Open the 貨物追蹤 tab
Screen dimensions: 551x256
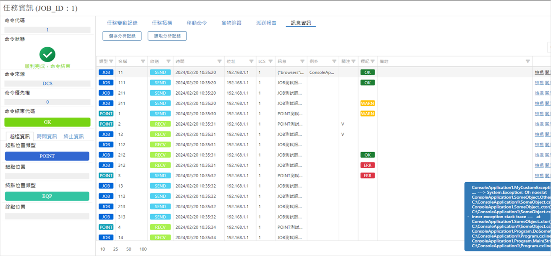pyautogui.click(x=231, y=23)
